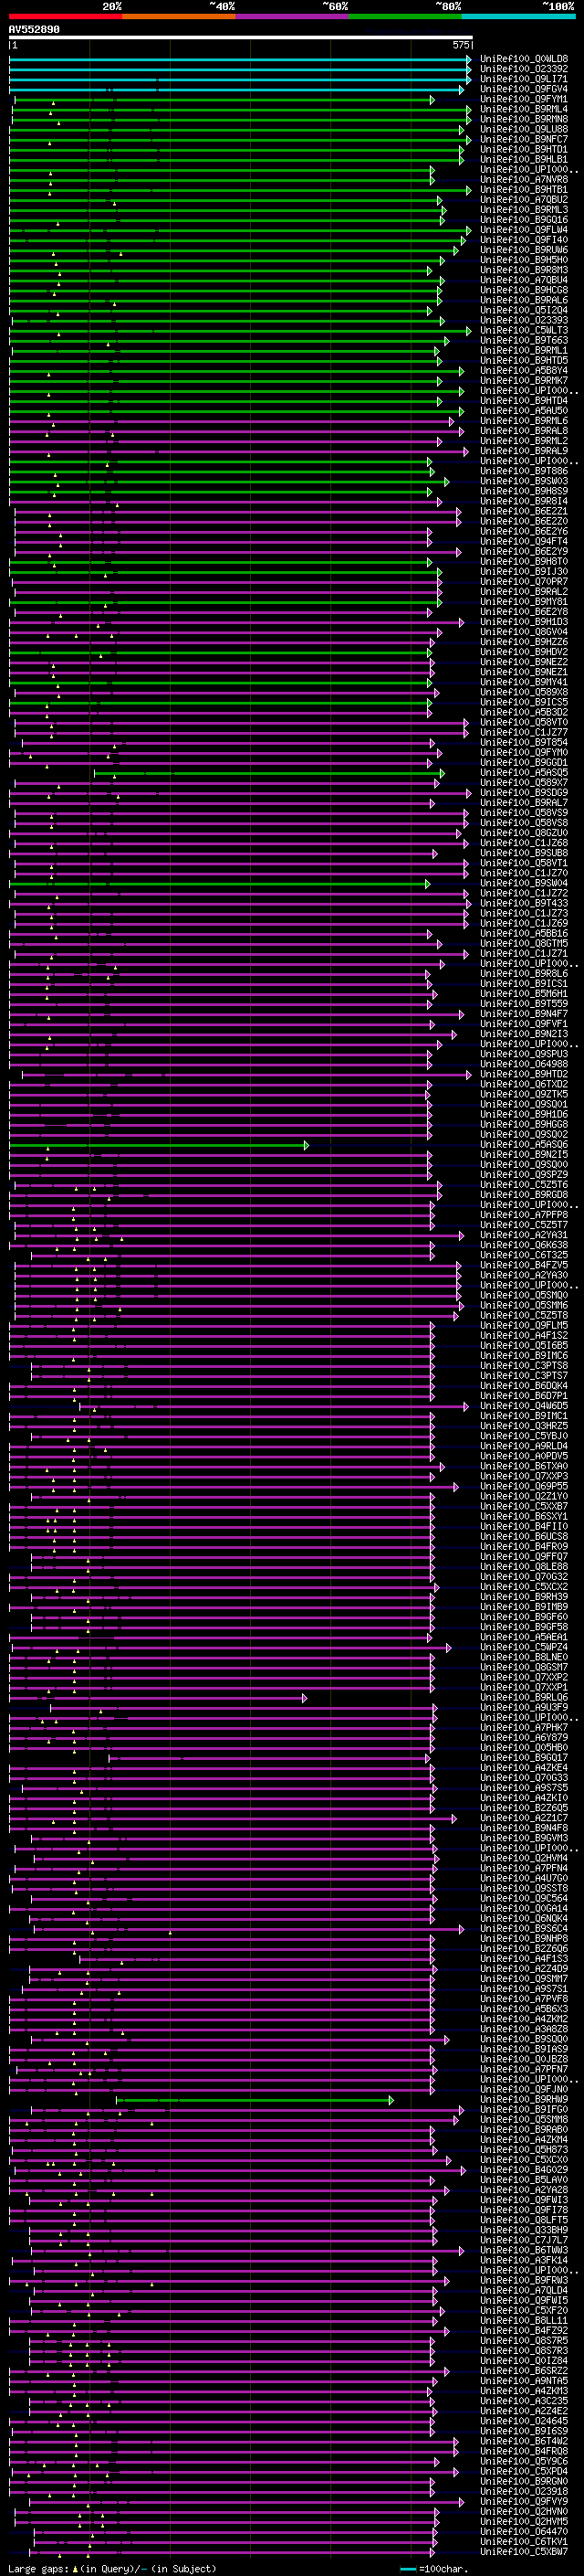Image resolution: width=584 pixels, height=2576 pixels.
Task: Select hit UniRef100_B9HTD2
Action: pos(524,1075)
